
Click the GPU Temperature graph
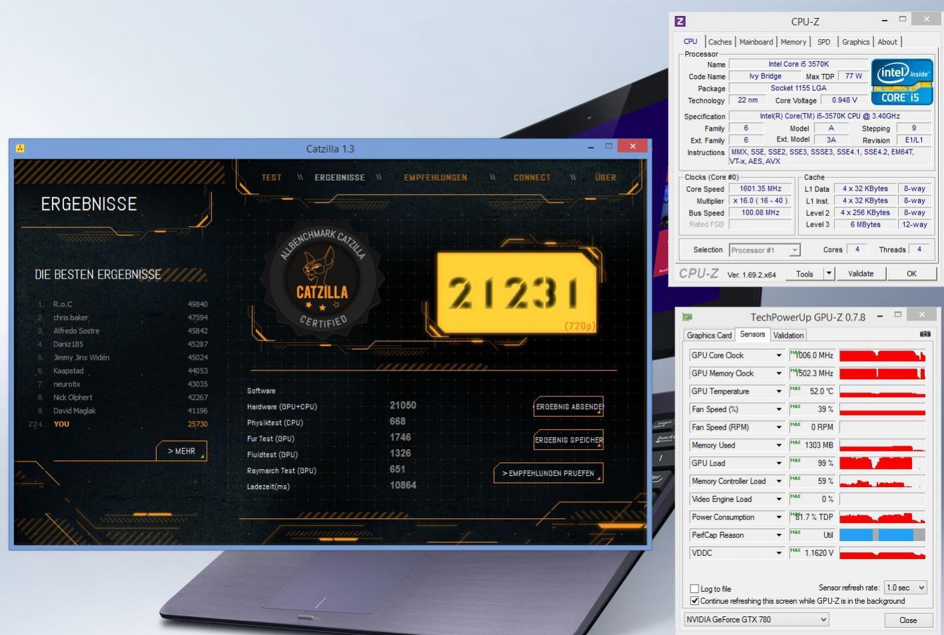coord(882,391)
